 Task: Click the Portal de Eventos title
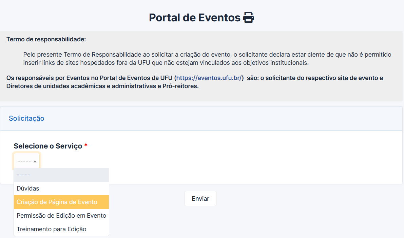pyautogui.click(x=195, y=18)
